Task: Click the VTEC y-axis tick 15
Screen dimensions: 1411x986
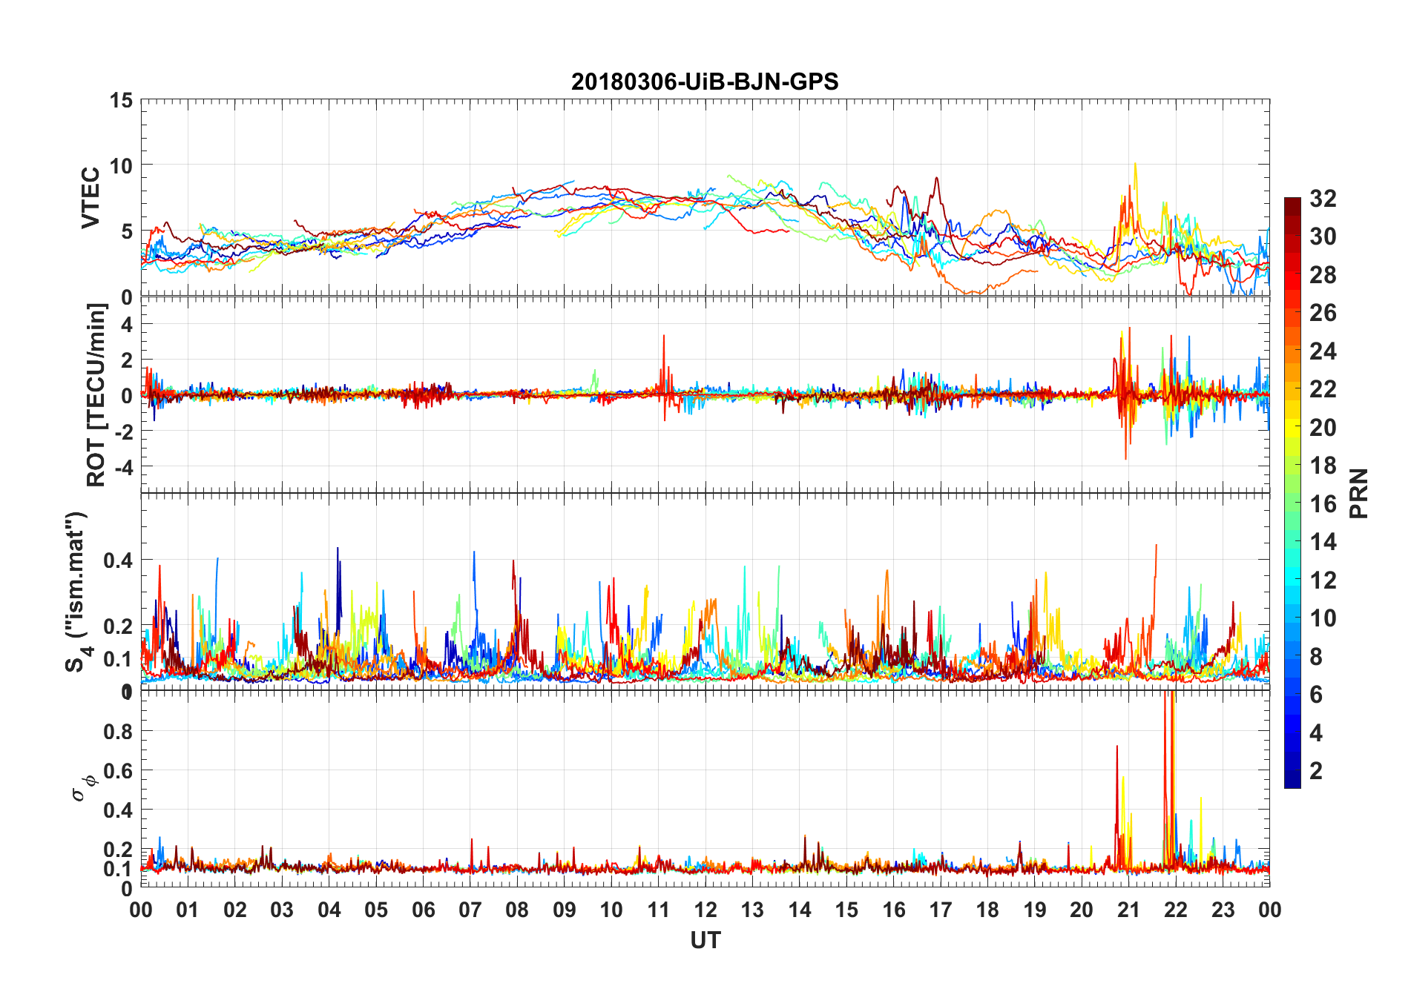Action: point(122,100)
